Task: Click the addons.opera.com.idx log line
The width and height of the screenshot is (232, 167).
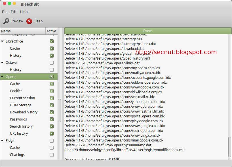Action: tap(116, 83)
